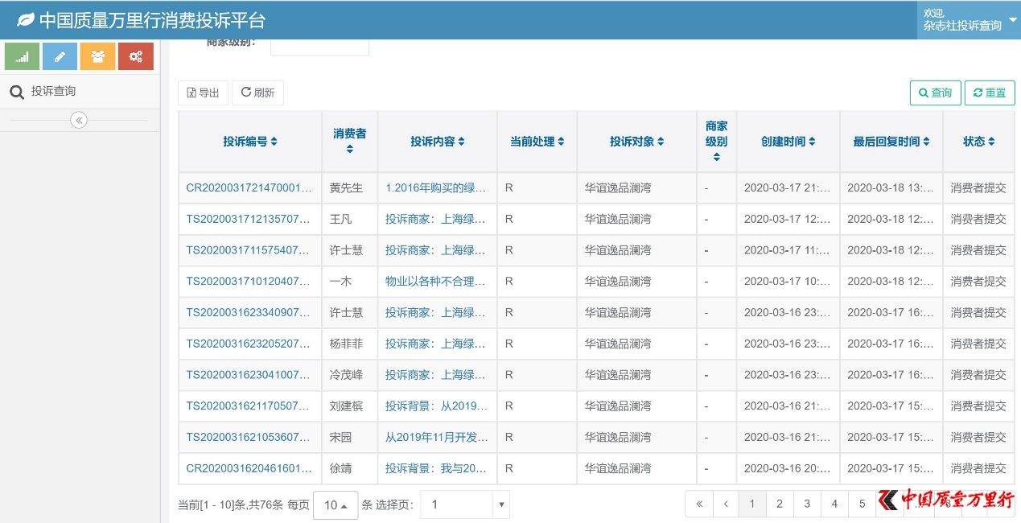The height and width of the screenshot is (523, 1021).
Task: Open 杨菲菲's complaint content link
Action: pyautogui.click(x=437, y=344)
